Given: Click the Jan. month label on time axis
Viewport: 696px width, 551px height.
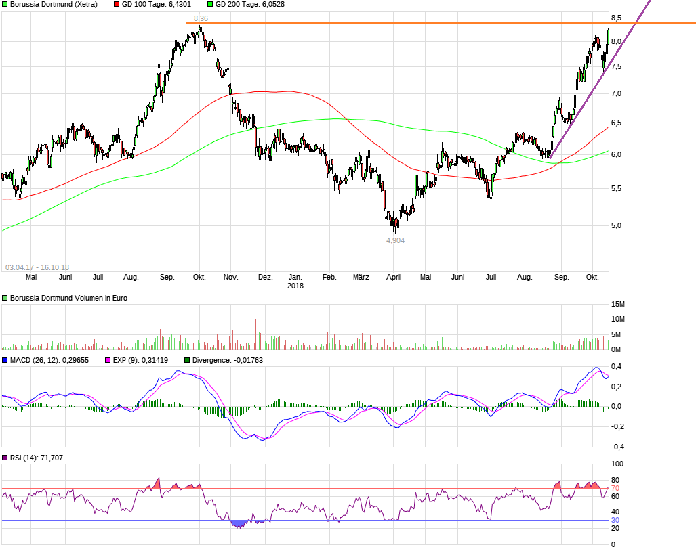Looking at the screenshot, I should pyautogui.click(x=295, y=277).
